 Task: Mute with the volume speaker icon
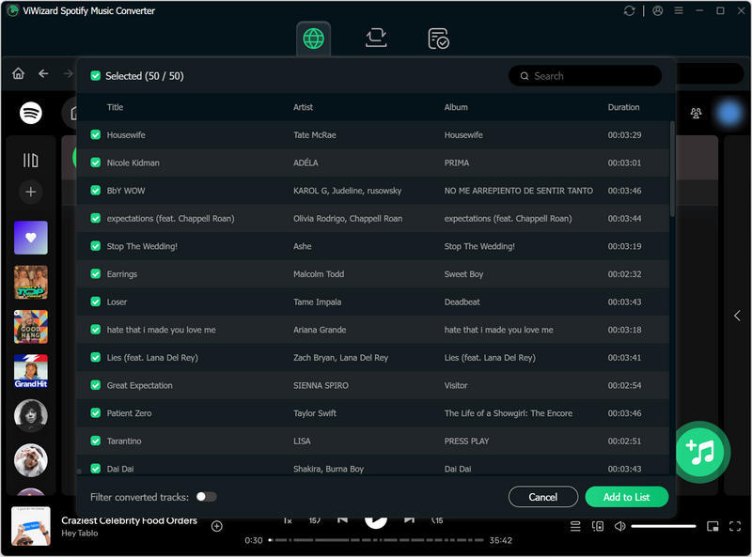tap(619, 526)
